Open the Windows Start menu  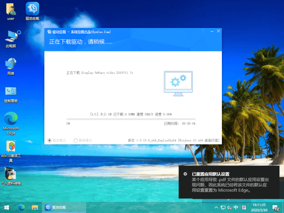6,207
